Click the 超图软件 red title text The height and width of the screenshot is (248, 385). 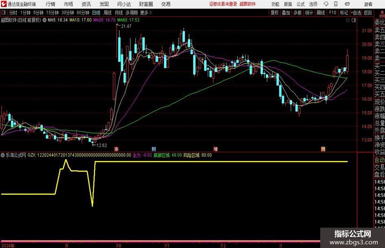click(248, 4)
